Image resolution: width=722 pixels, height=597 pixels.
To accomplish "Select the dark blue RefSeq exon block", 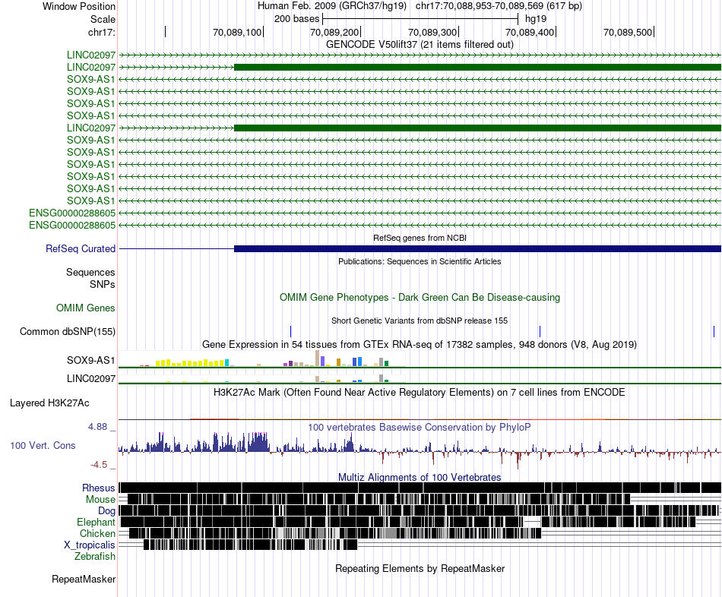I will tap(477, 249).
